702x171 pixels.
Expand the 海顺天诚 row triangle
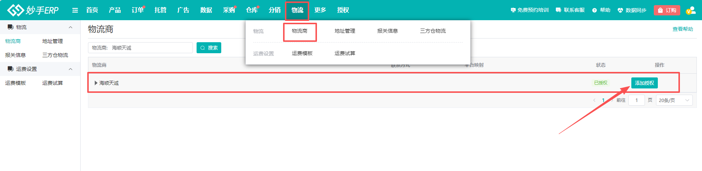(x=96, y=83)
